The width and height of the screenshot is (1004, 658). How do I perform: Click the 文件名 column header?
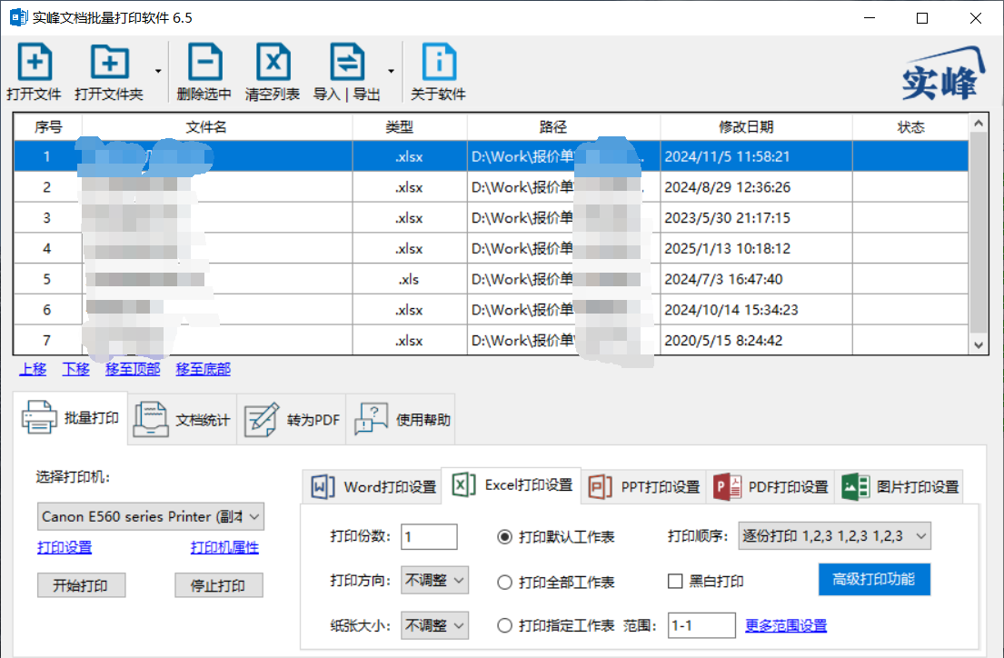pyautogui.click(x=217, y=127)
